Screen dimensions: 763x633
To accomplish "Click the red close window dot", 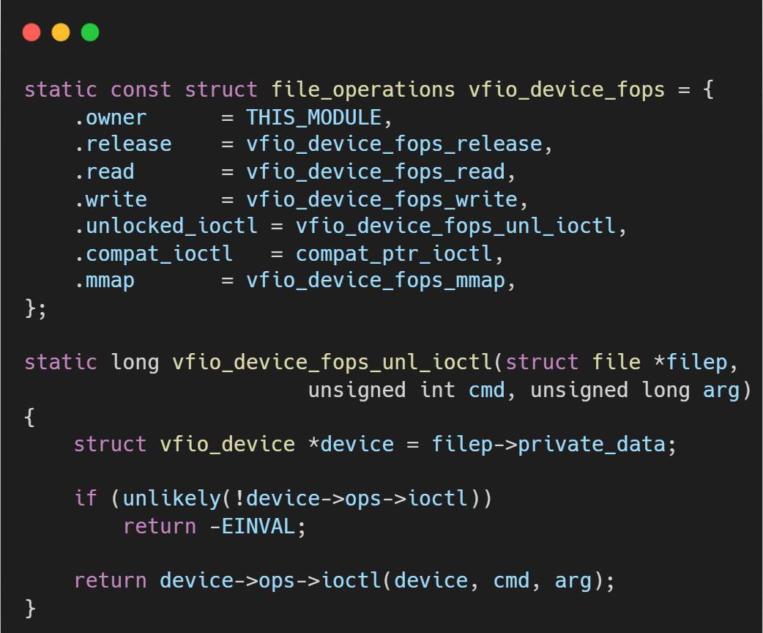I will [x=31, y=32].
